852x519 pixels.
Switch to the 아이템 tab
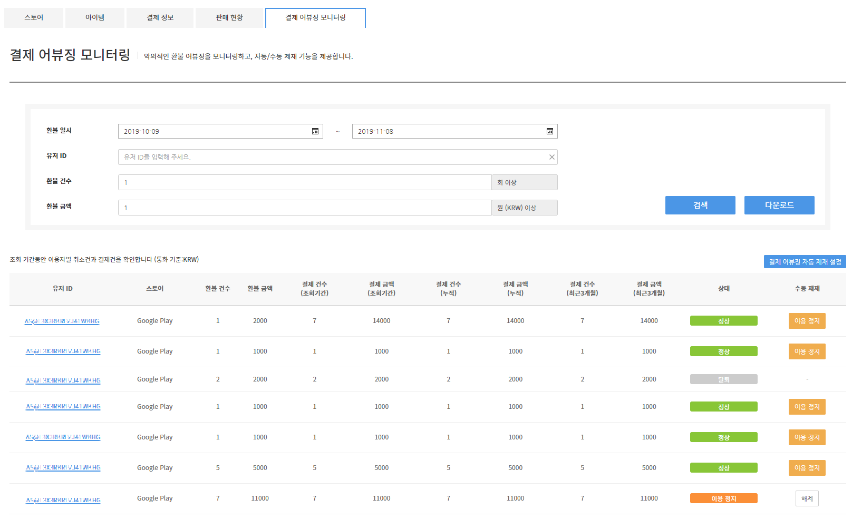[x=95, y=17]
